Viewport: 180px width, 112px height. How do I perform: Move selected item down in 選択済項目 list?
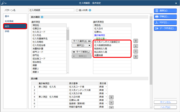(136, 51)
